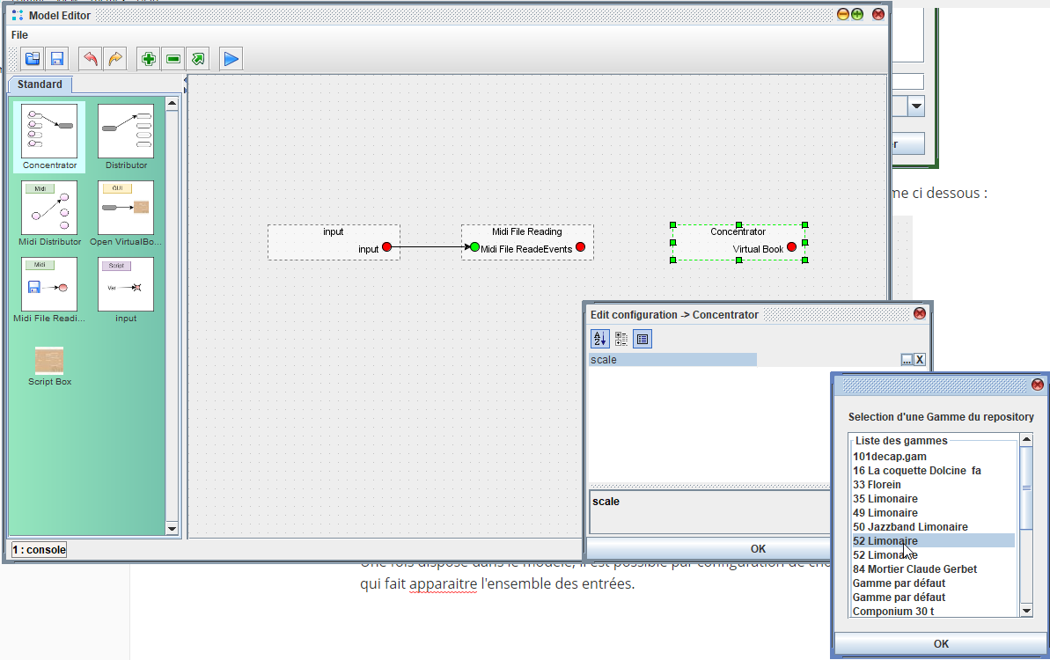The image size is (1050, 660).
Task: Toggle description panel button in Edit configuration
Action: [x=642, y=339]
